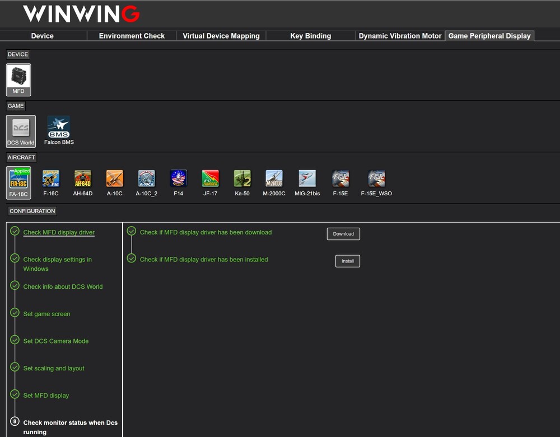Open Check display settings in Windows step
Screen dimensions: 560x437
[x=58, y=264]
